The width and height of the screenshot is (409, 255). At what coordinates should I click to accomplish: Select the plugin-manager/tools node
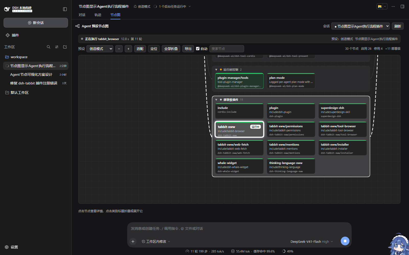(239, 81)
